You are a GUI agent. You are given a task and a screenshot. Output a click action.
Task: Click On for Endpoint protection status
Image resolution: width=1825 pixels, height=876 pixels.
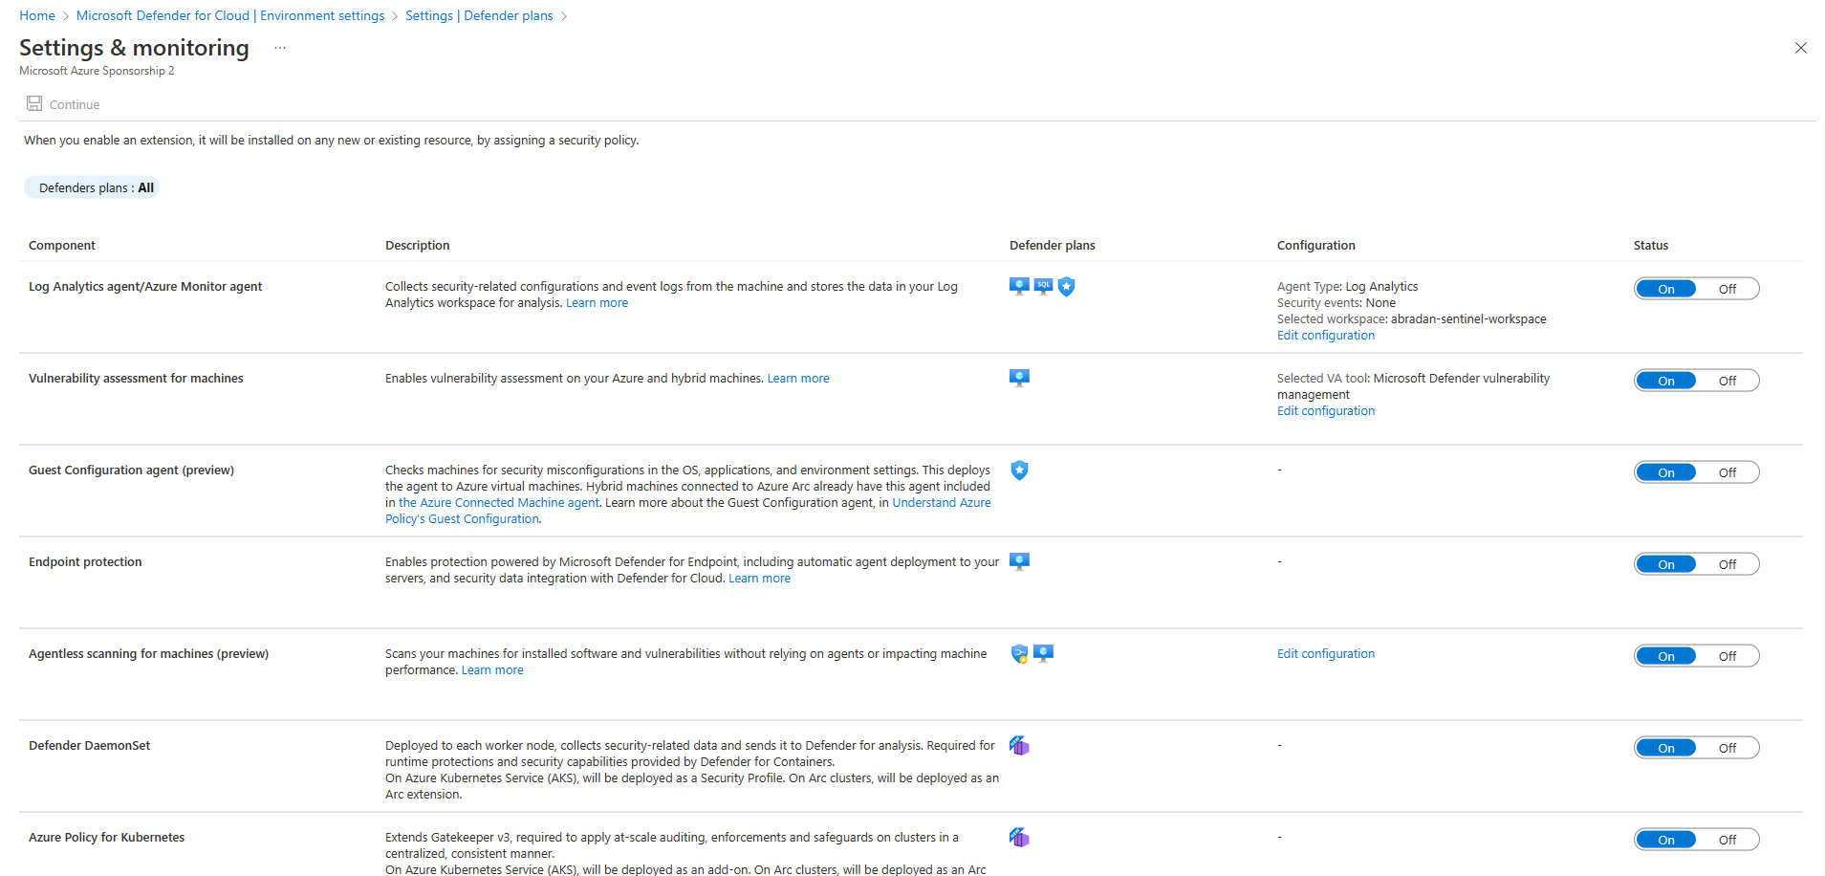coord(1666,564)
